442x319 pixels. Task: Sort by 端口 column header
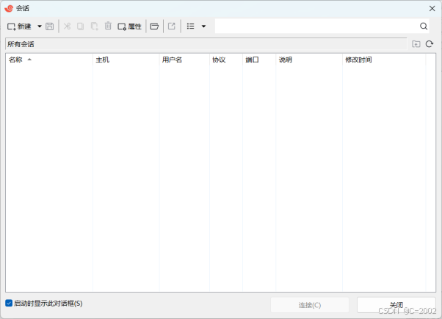pos(259,60)
